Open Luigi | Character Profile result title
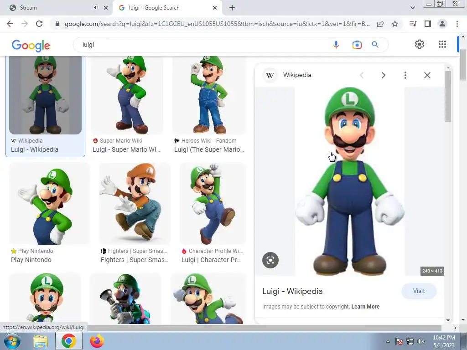 211,260
